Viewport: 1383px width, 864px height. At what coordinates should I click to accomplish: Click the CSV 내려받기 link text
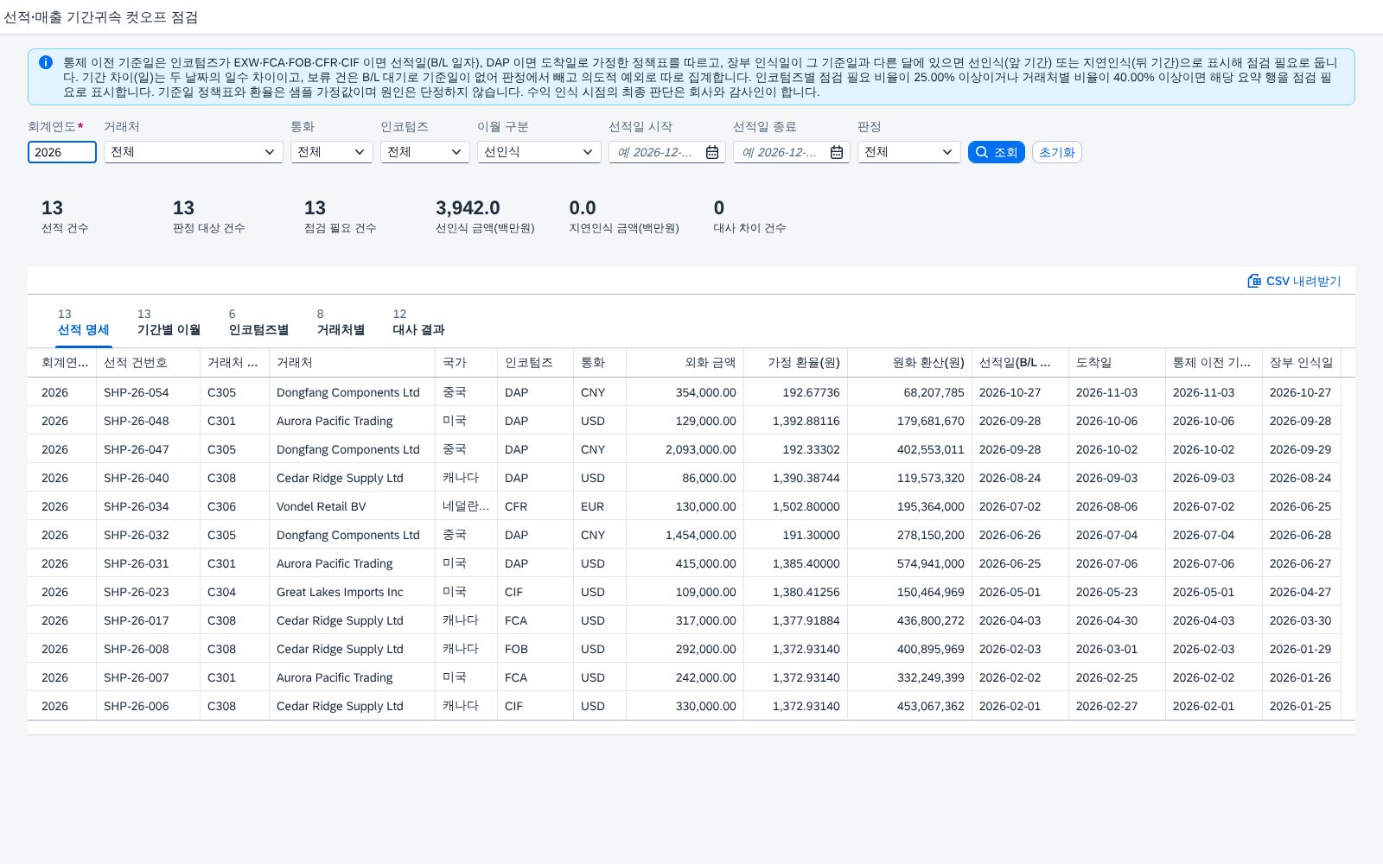pyautogui.click(x=1303, y=281)
